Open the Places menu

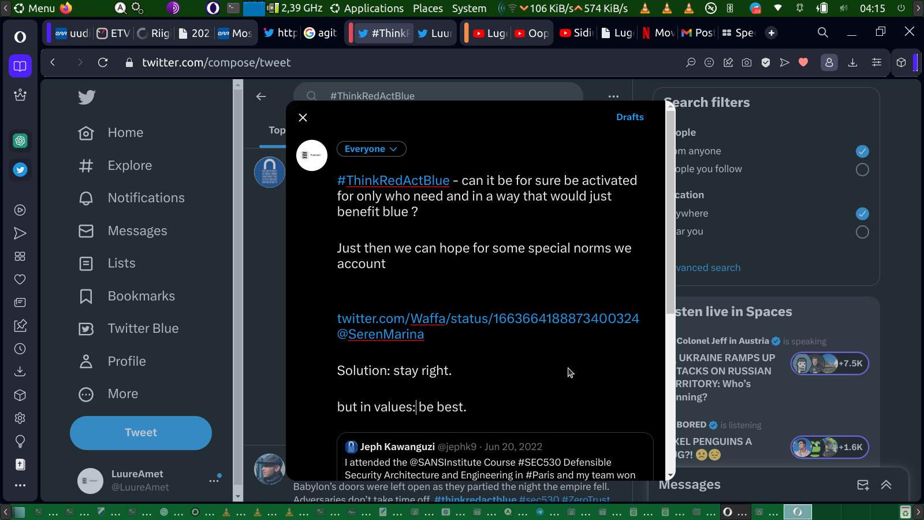(x=428, y=8)
